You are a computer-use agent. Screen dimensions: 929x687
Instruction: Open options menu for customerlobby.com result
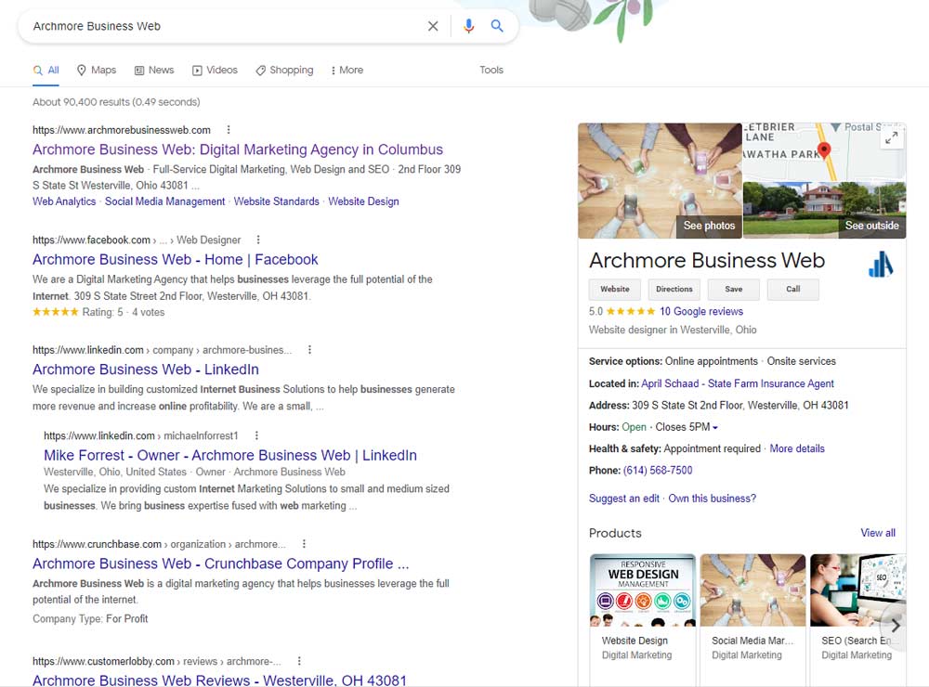[x=299, y=661]
